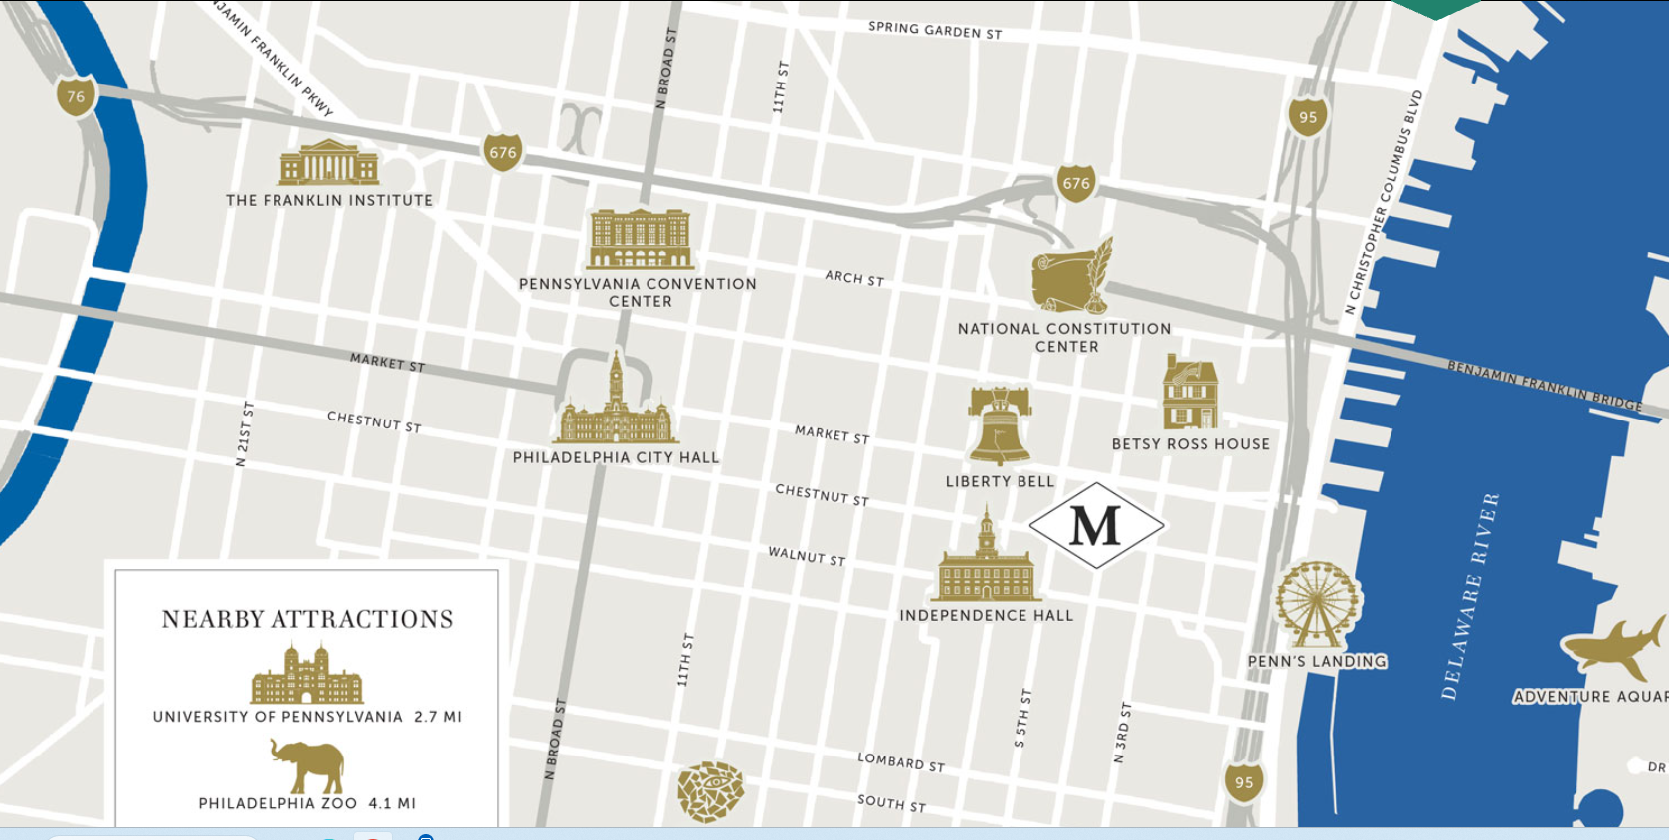Viewport: 1669px width, 840px height.
Task: Click the Franklin Institute building icon
Action: pos(329,162)
